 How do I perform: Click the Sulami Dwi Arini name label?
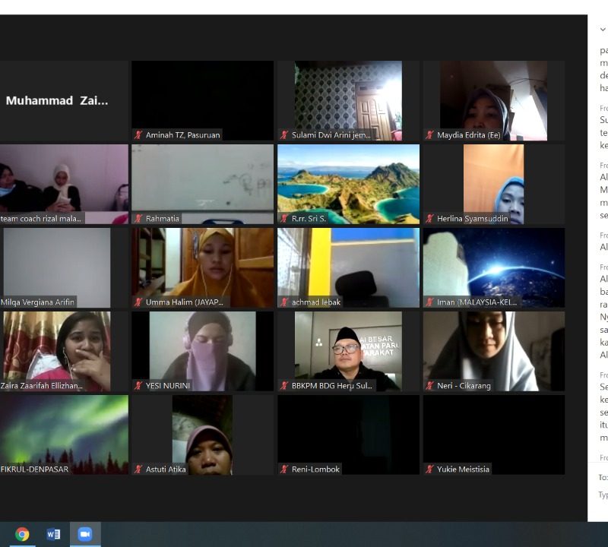[x=331, y=135]
